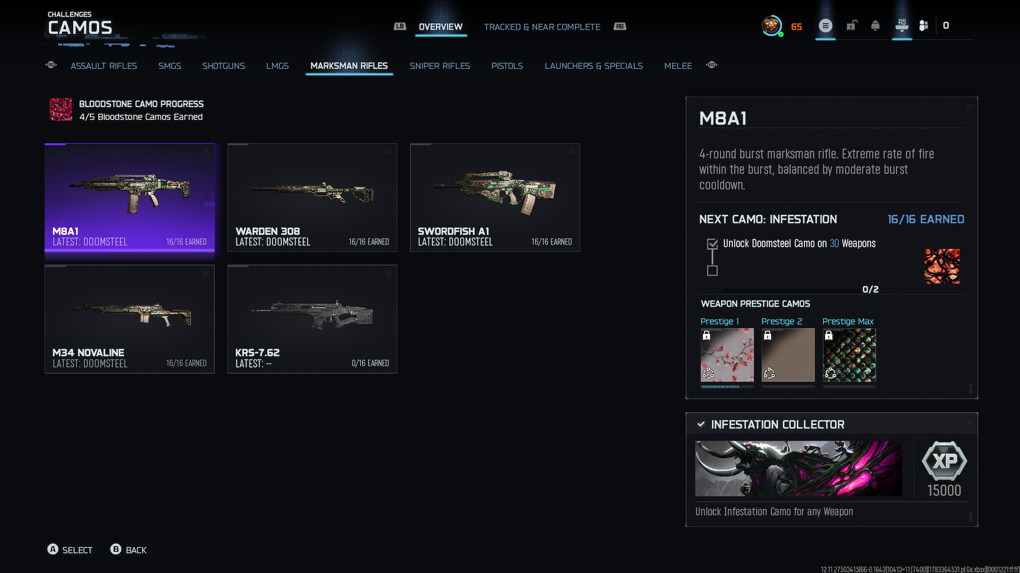
Task: Click the right category scroll icon
Action: pos(712,65)
